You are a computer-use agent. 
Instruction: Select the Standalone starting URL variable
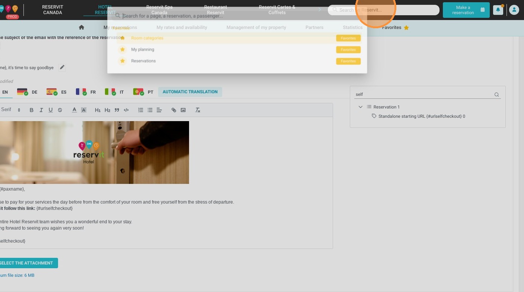pos(422,116)
